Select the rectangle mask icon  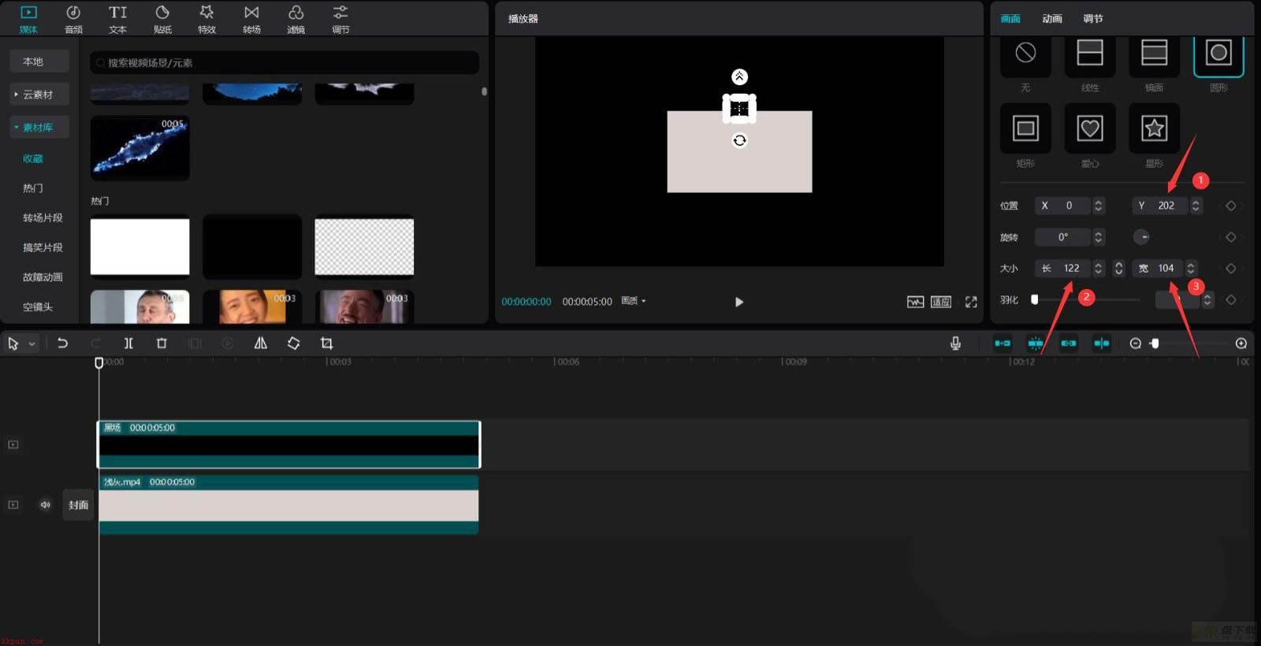(x=1025, y=128)
